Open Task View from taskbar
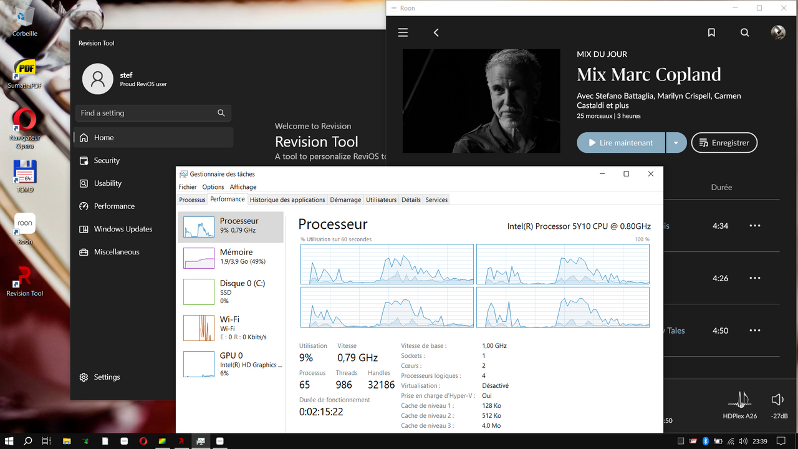Screen dimensions: 798x449 pos(46,442)
